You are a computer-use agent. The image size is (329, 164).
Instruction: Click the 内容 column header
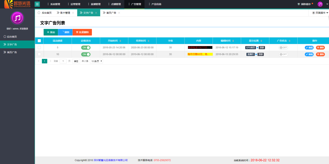click(199, 41)
